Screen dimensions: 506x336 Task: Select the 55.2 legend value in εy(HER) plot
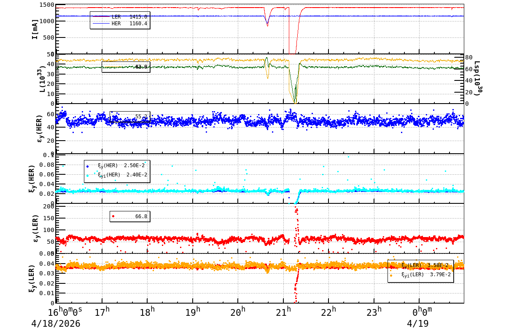coord(141,117)
